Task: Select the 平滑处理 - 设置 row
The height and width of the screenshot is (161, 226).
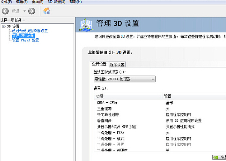Action: point(160,145)
